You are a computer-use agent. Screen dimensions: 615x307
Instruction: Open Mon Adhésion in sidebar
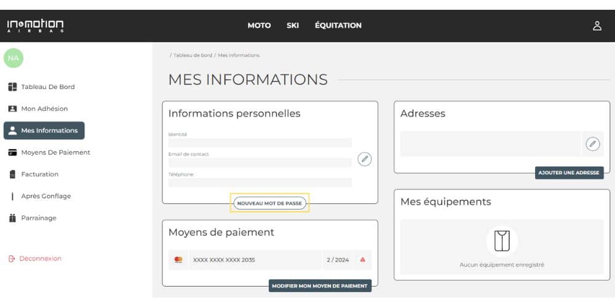(x=44, y=109)
